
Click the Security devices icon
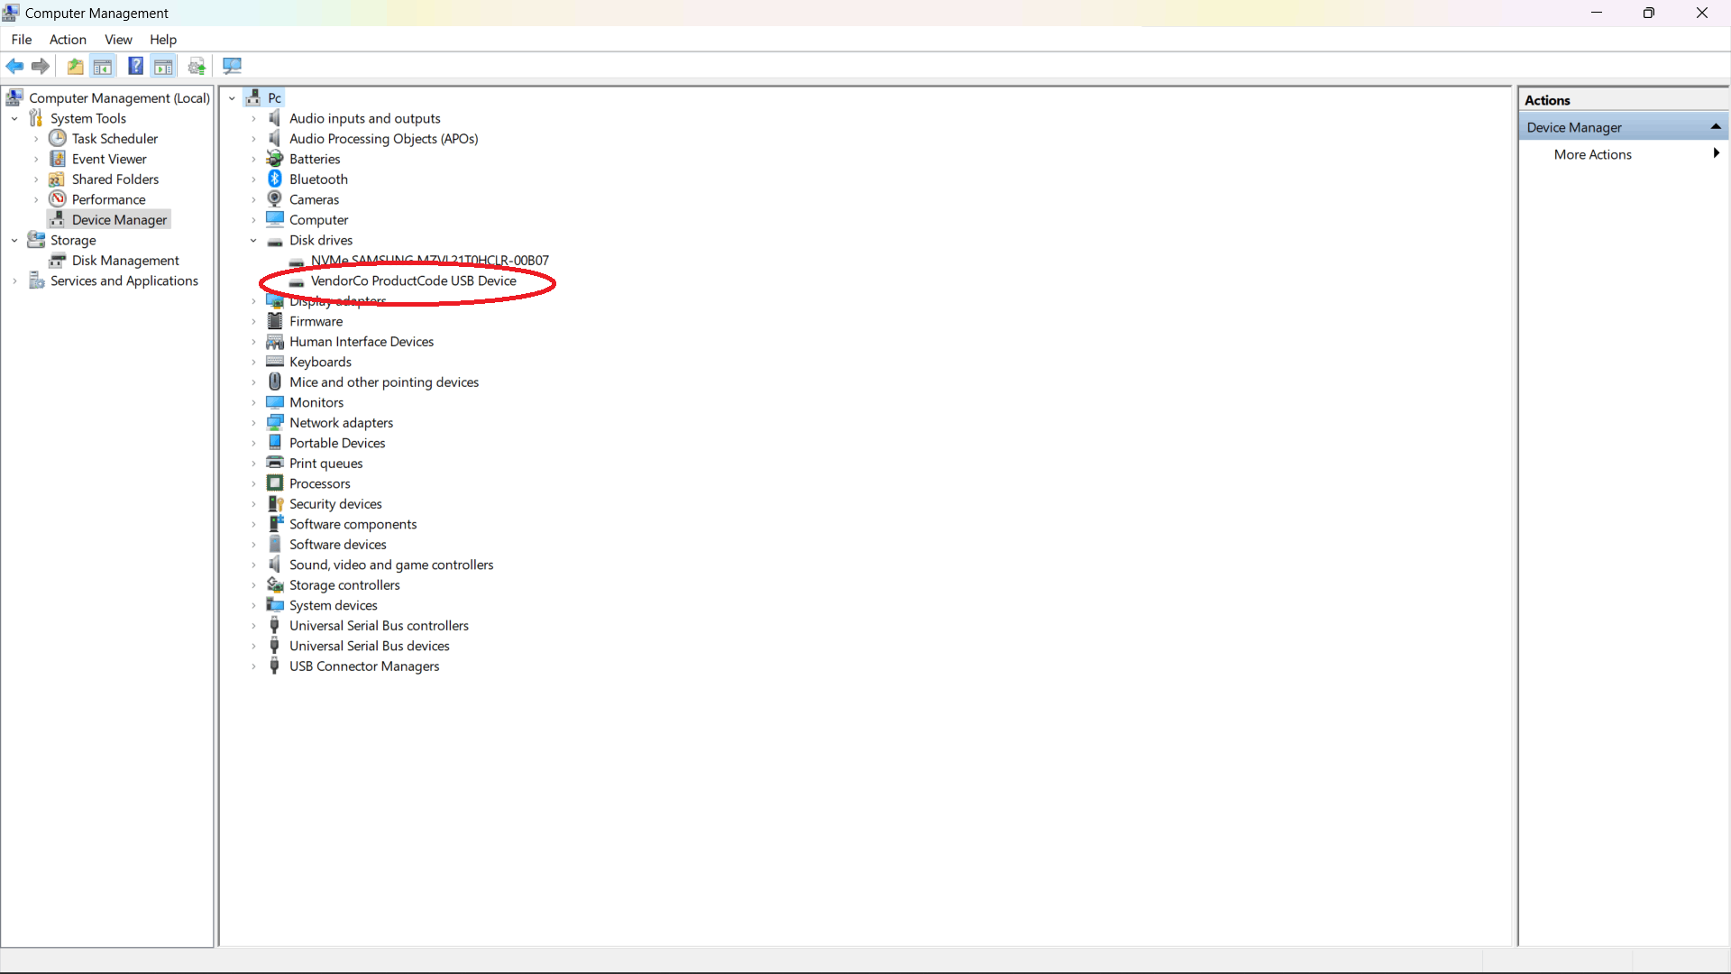pos(275,503)
